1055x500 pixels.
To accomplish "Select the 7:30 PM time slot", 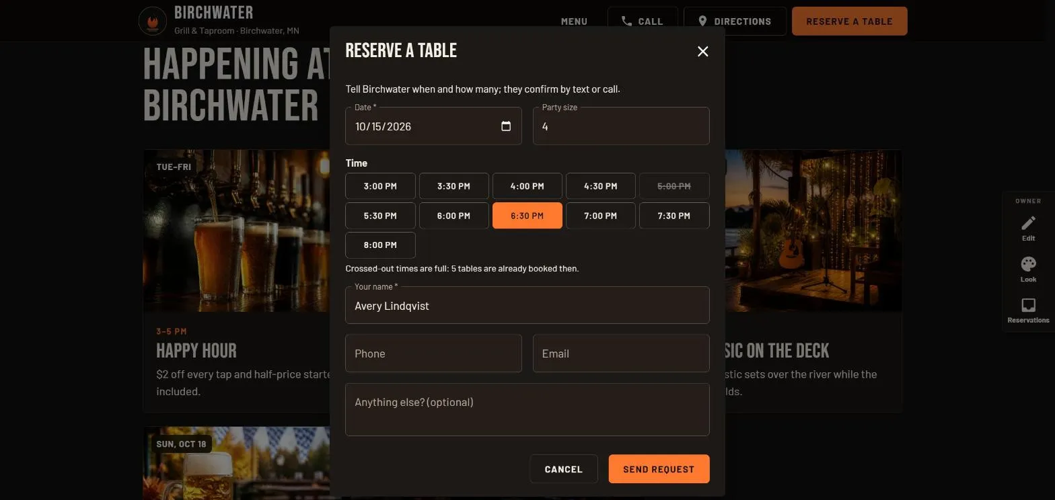I will [674, 216].
